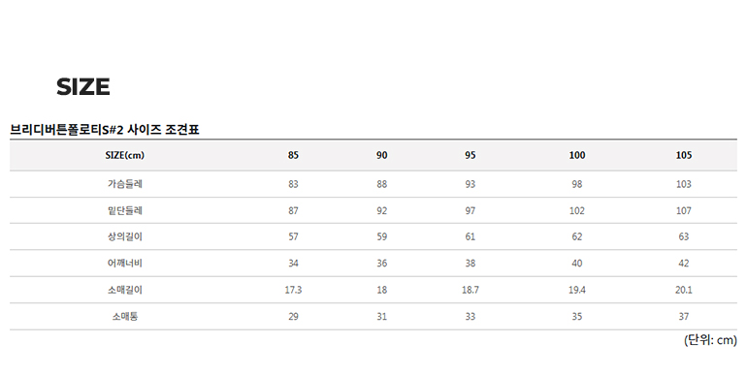Click the 18.7 sleeve length value

[x=471, y=290]
